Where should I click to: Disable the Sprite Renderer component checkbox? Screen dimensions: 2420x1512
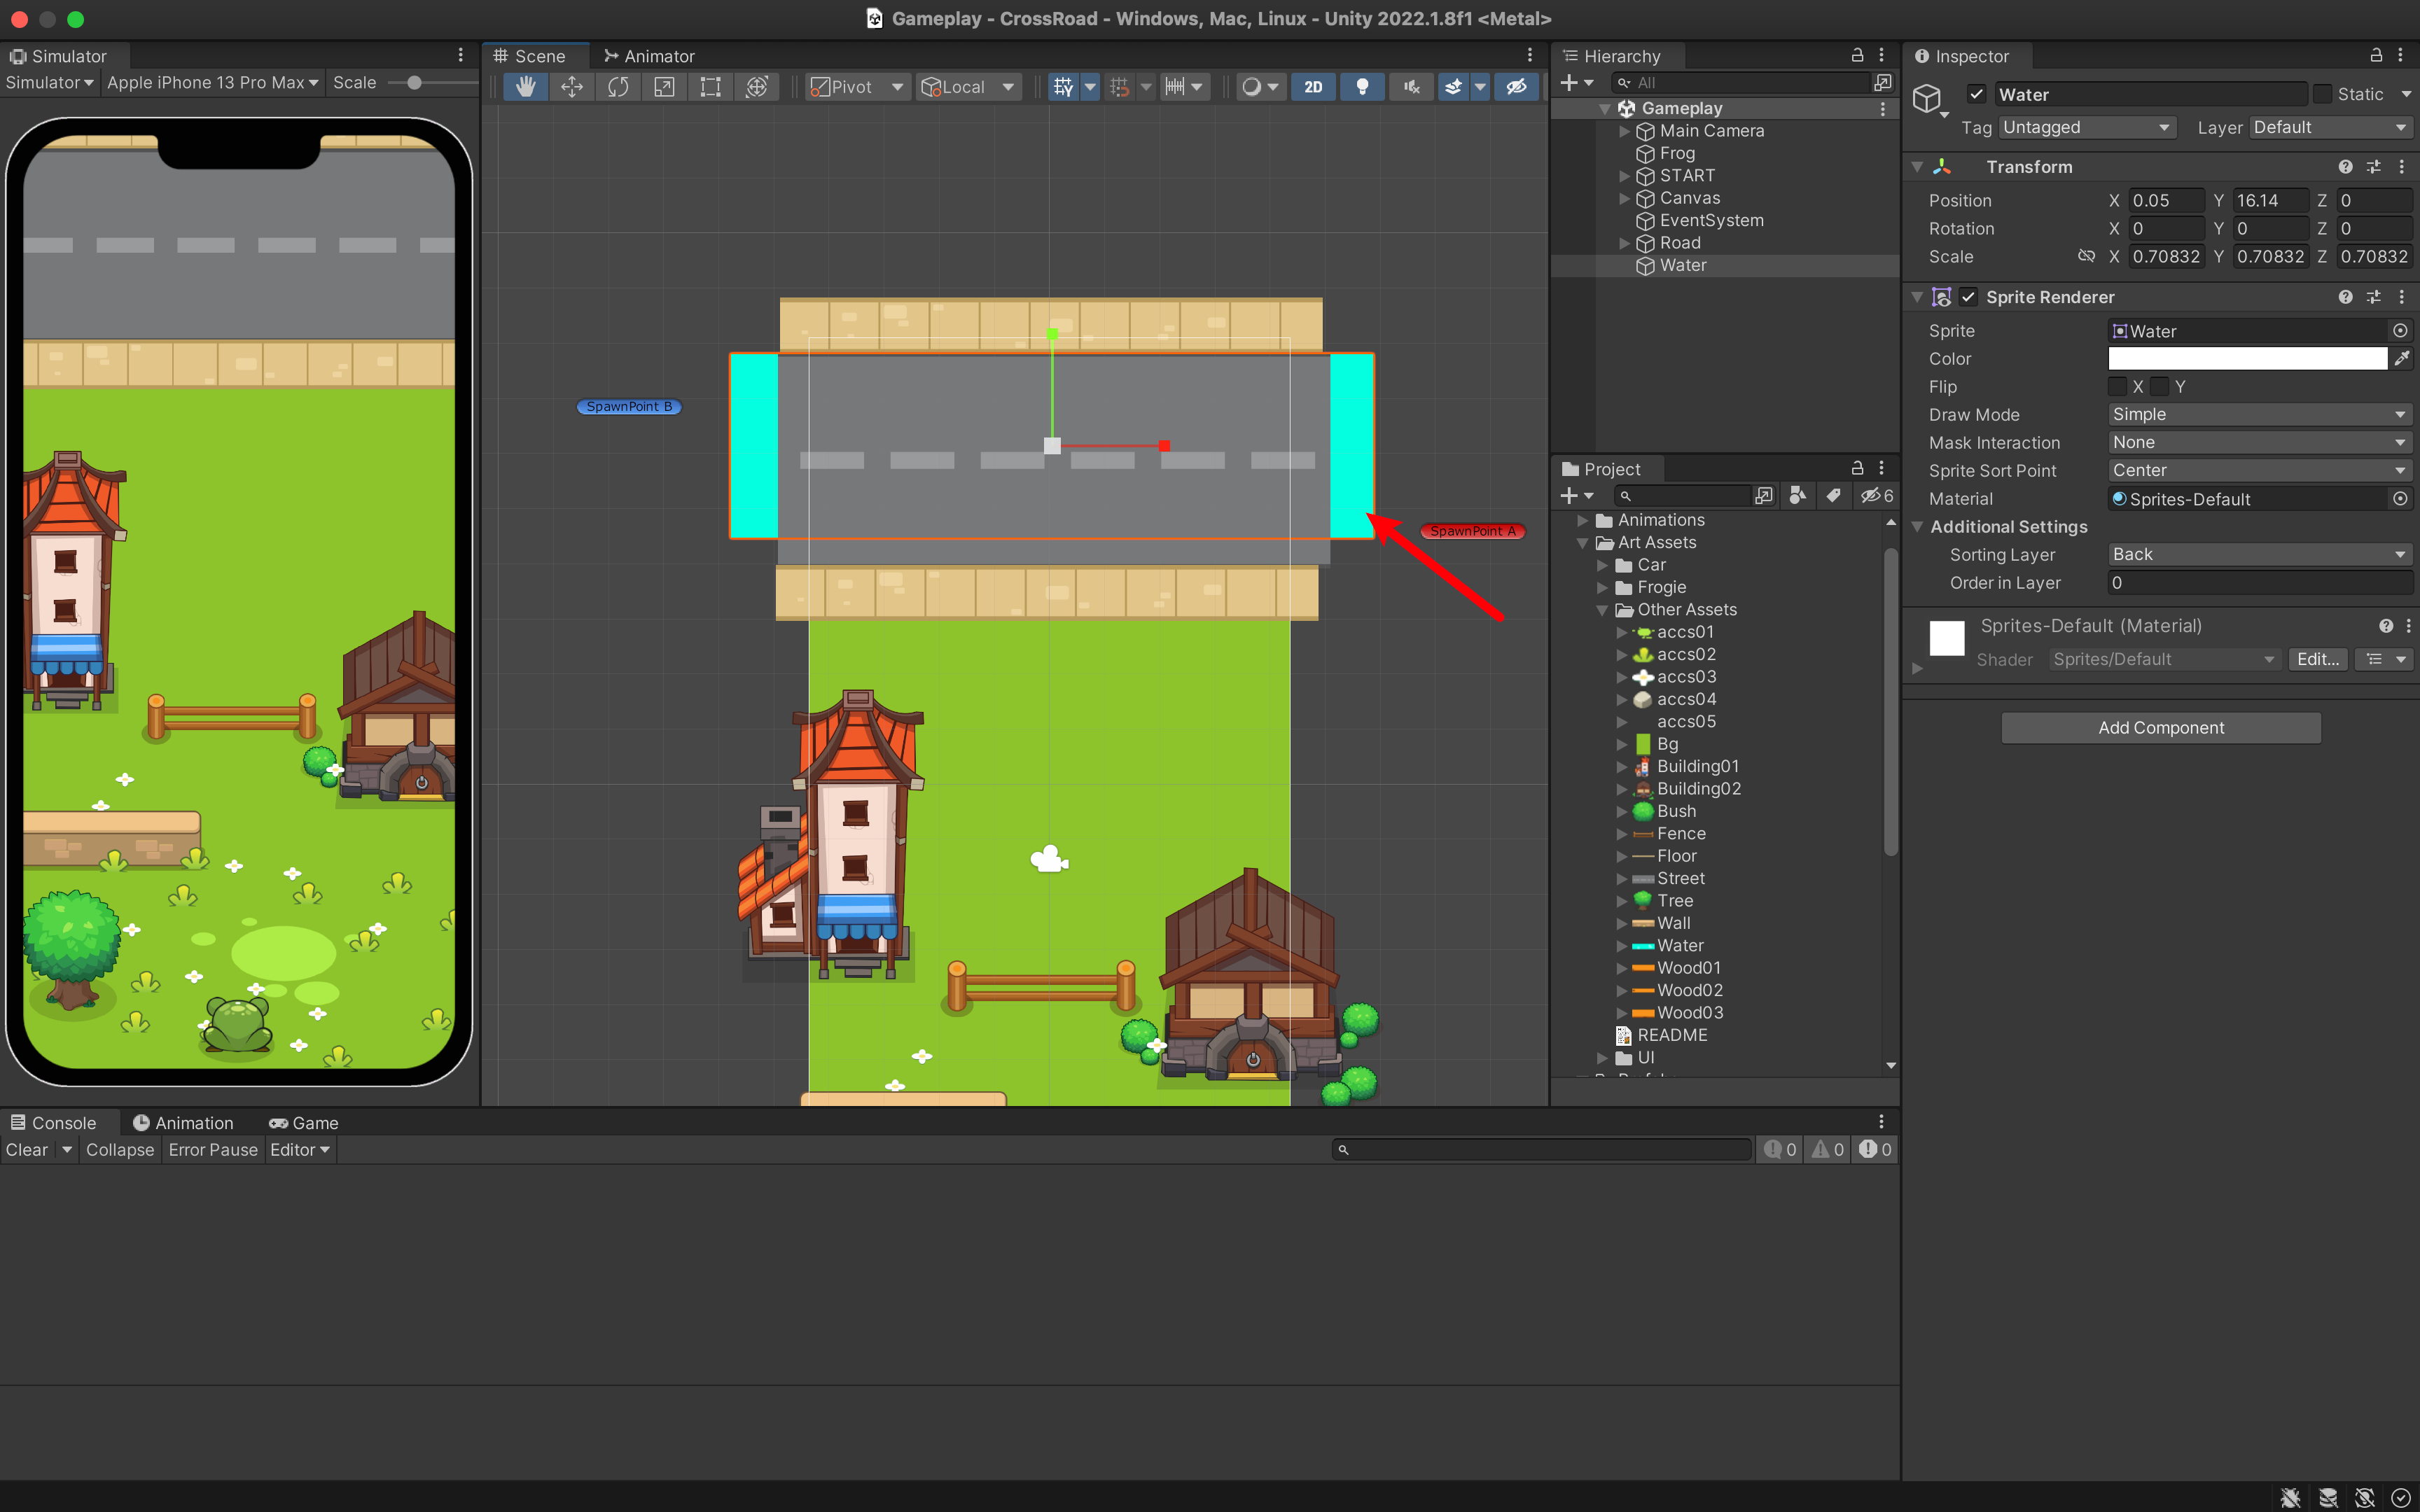click(1968, 297)
